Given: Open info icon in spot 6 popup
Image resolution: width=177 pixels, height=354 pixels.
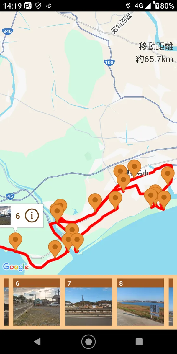Looking at the screenshot, I should click(x=32, y=216).
